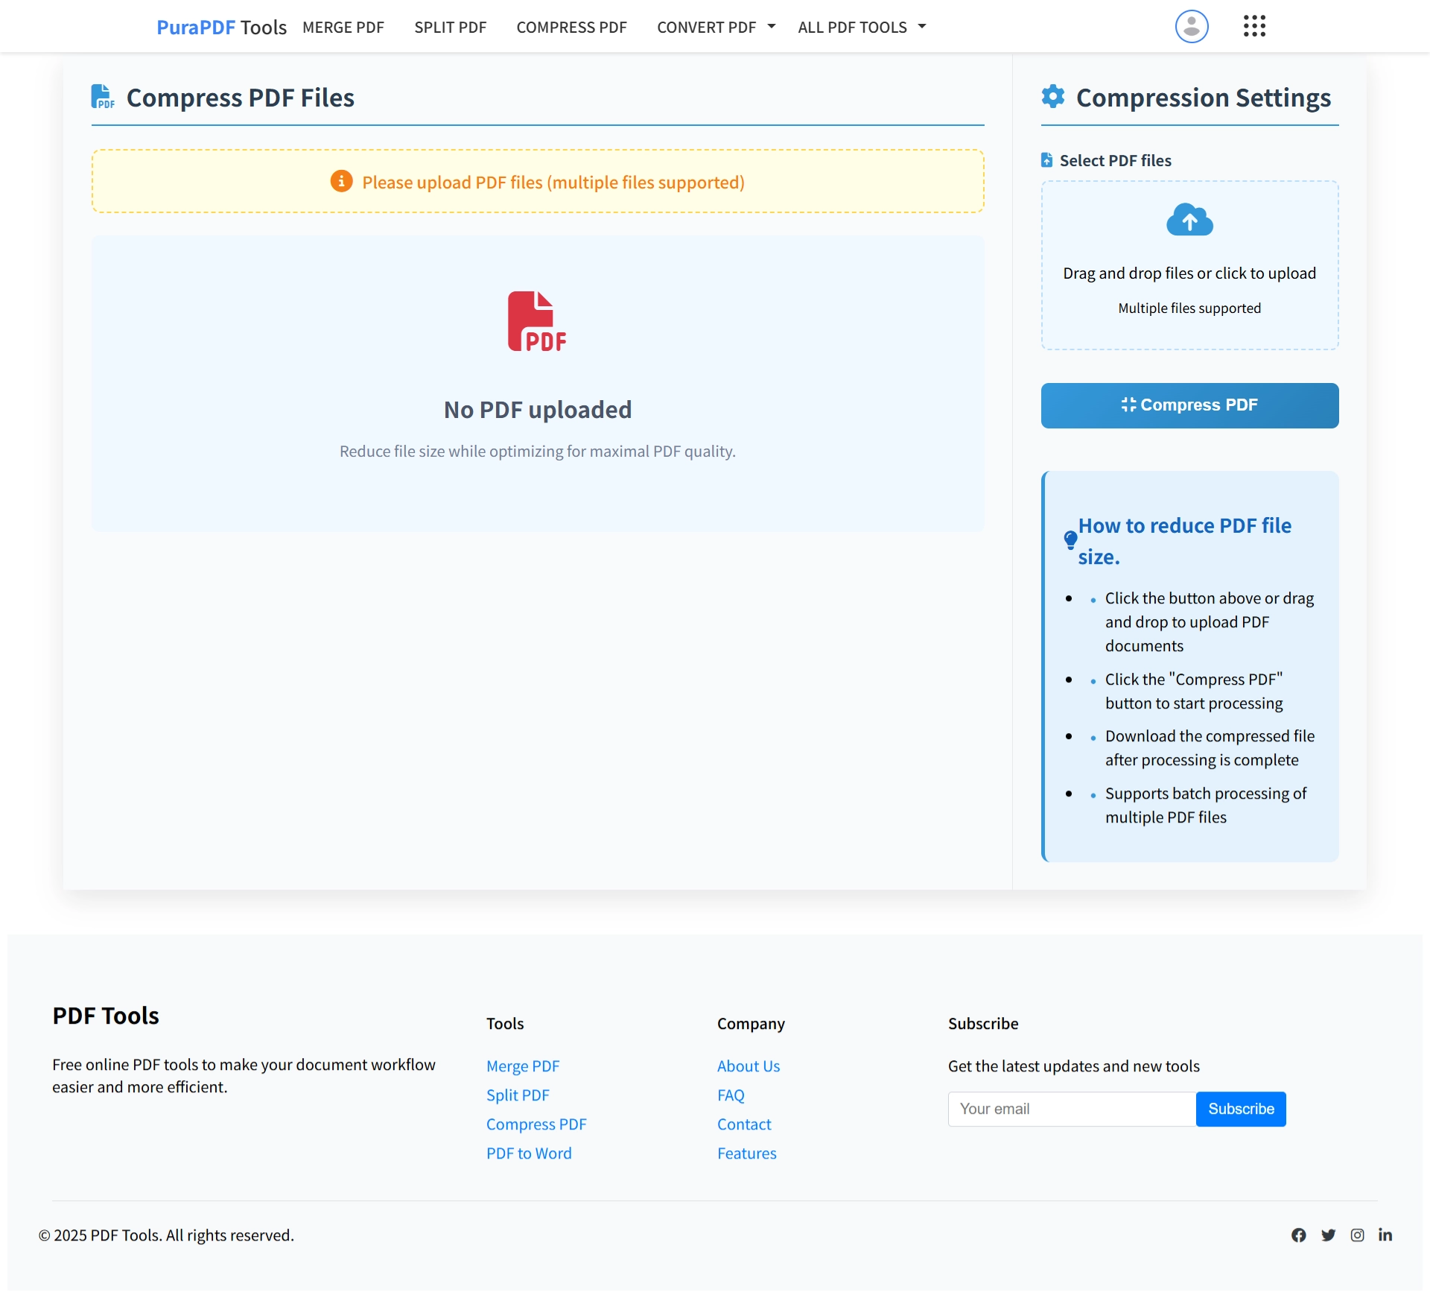The width and height of the screenshot is (1430, 1298).
Task: Click the gear icon beside Compression Settings
Action: coord(1053,96)
